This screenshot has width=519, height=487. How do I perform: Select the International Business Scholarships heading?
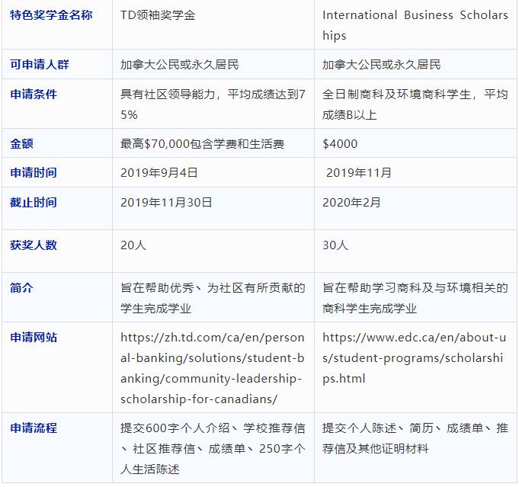pyautogui.click(x=415, y=25)
